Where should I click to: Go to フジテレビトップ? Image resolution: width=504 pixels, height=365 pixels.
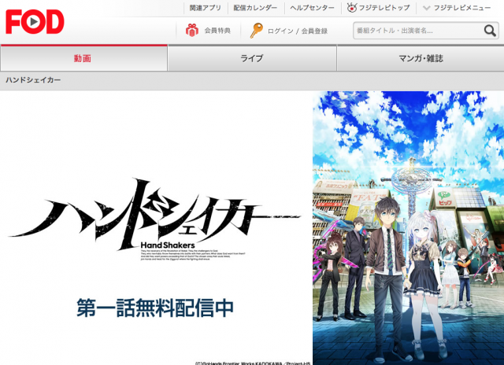[384, 8]
